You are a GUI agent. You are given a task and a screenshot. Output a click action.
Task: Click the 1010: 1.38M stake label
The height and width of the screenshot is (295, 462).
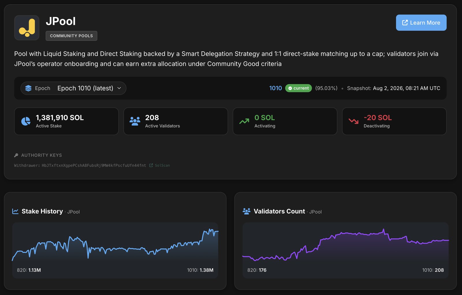200,270
